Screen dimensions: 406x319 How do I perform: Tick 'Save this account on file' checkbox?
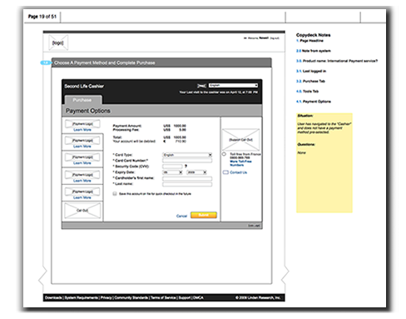115,194
